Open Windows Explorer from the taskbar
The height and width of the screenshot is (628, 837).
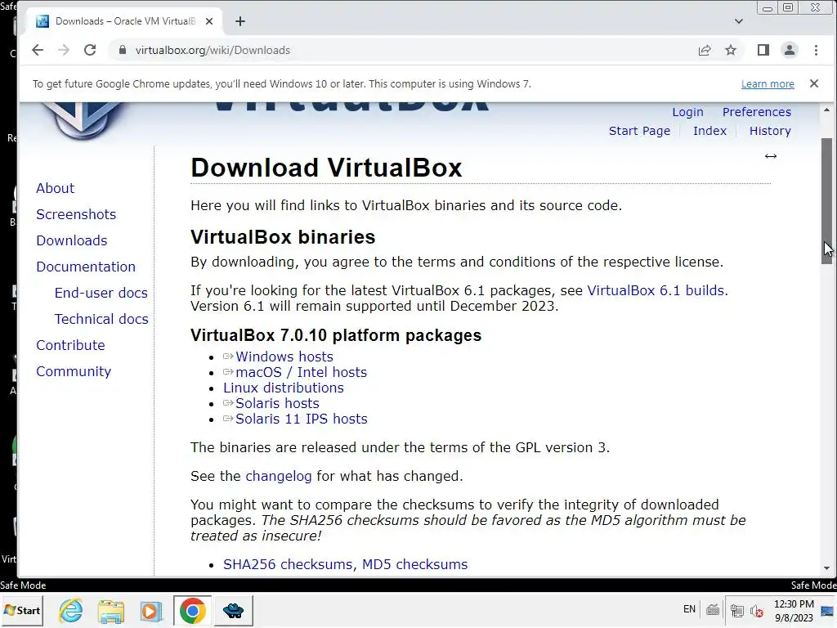(x=110, y=610)
